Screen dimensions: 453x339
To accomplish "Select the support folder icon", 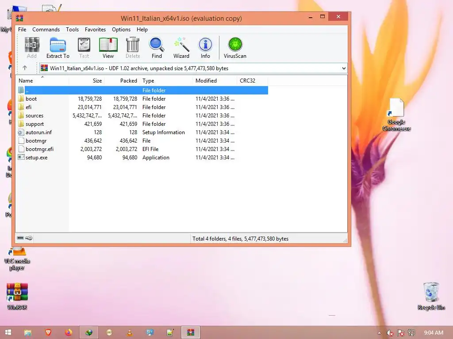I will point(21,124).
